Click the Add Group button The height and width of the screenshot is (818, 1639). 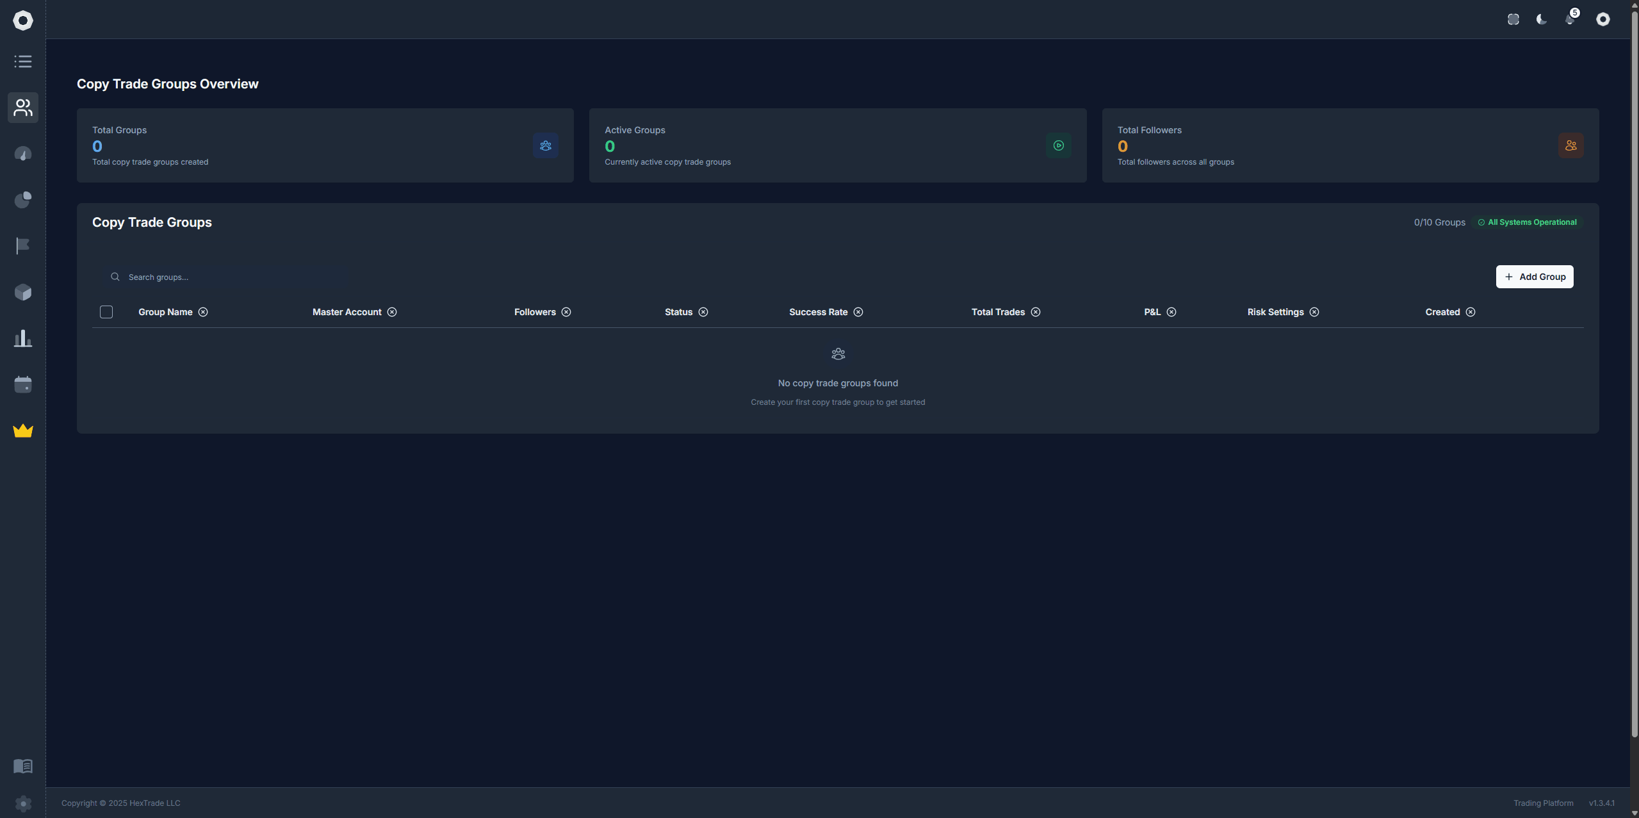coord(1535,277)
